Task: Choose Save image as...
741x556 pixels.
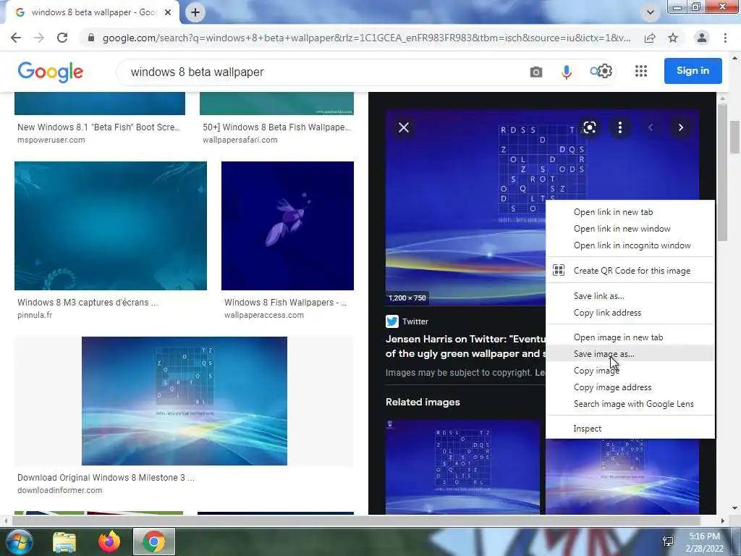Action: pos(630,353)
